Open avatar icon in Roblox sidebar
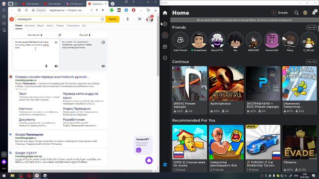This screenshot has width=319, height=179. tap(165, 35)
